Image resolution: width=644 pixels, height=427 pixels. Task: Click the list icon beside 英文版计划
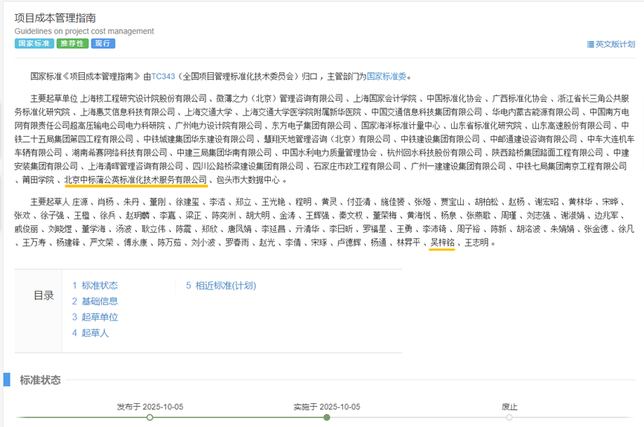point(590,45)
